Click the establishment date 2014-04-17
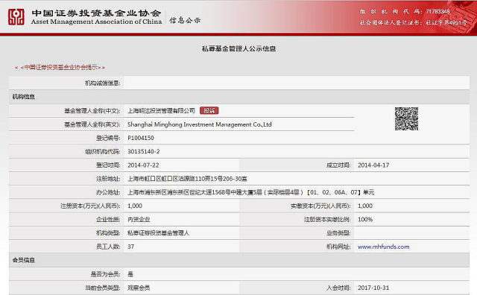This screenshot has width=477, height=295. (x=373, y=165)
